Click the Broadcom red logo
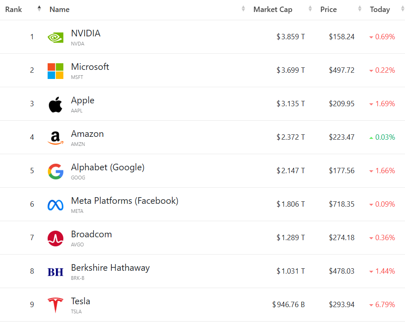405x322 pixels. pos(55,238)
